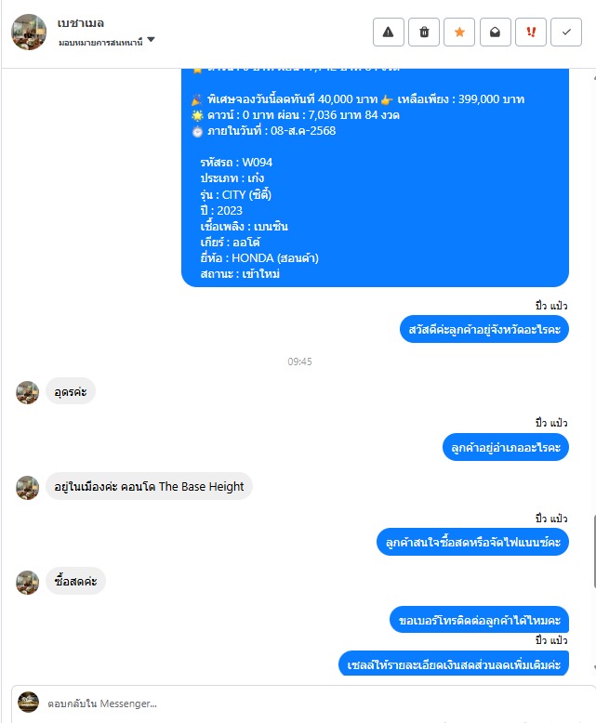Click the customer avatar next to อุดรค่ะ
Screen dimensions: 596x723
pyautogui.click(x=27, y=392)
